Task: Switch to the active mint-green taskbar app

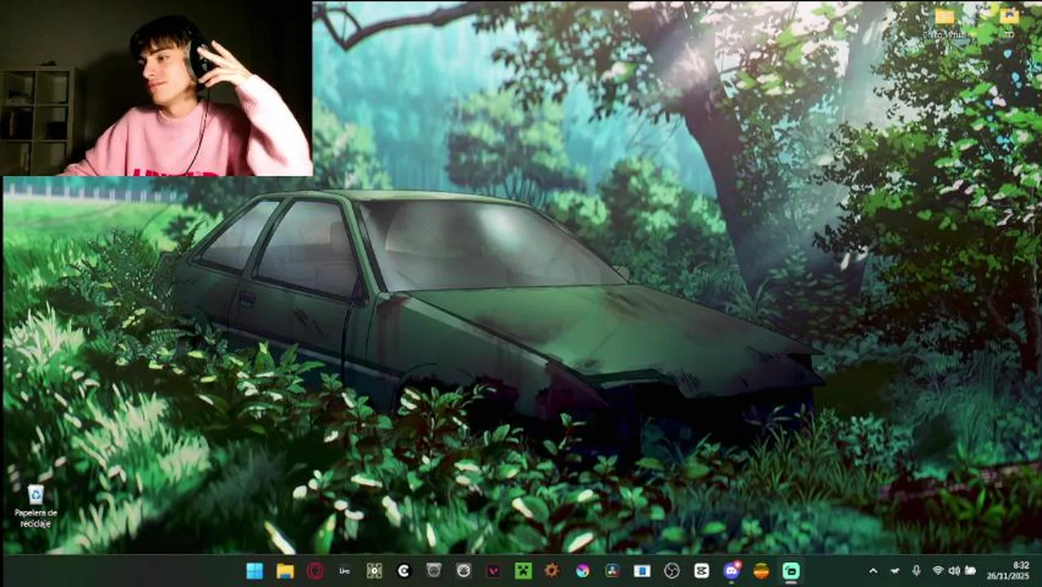Action: pos(791,571)
